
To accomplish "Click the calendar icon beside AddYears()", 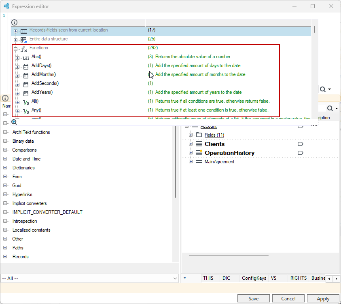I will [x=26, y=94].
